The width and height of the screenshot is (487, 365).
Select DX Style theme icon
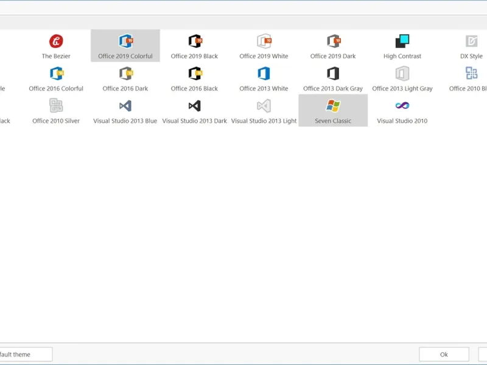(471, 41)
